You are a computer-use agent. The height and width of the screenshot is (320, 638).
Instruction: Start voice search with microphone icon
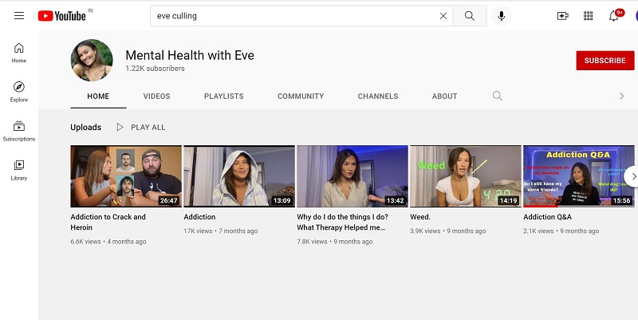coord(502,16)
